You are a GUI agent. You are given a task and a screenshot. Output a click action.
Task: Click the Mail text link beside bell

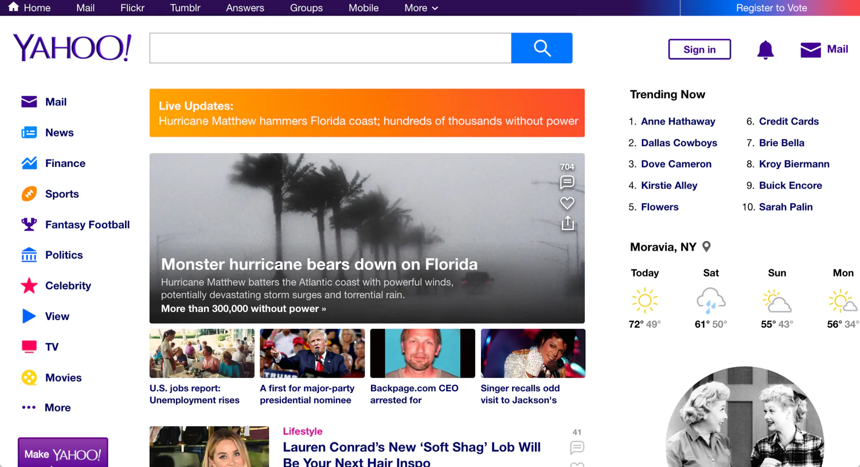[838, 49]
